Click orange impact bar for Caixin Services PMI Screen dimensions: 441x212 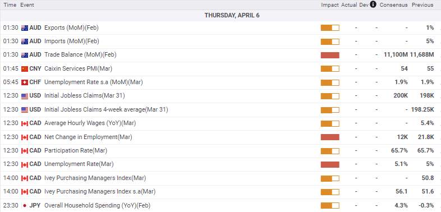click(x=330, y=69)
